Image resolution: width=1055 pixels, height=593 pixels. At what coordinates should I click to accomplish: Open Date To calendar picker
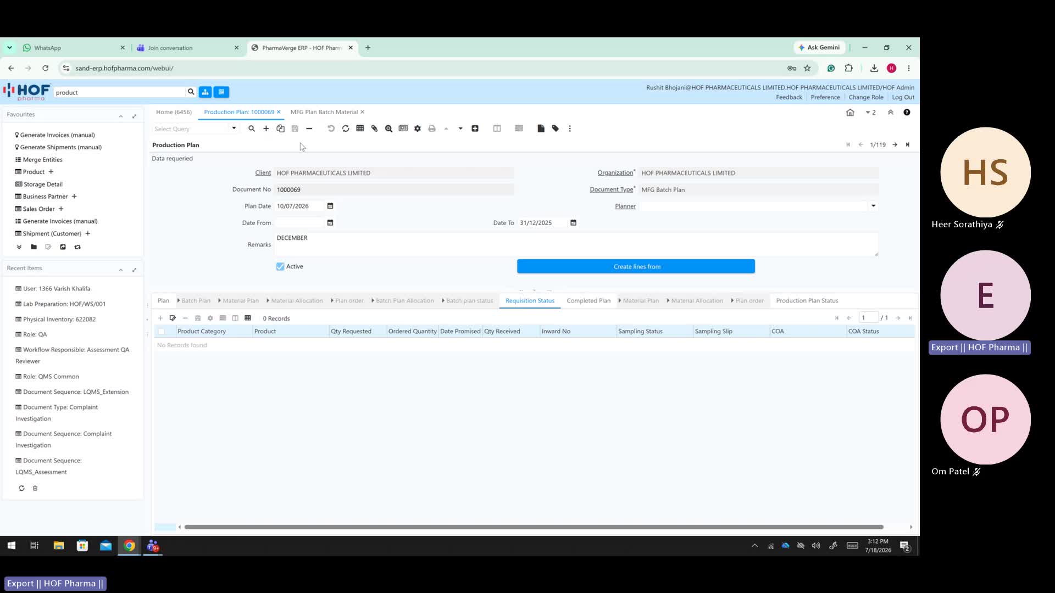tap(573, 223)
